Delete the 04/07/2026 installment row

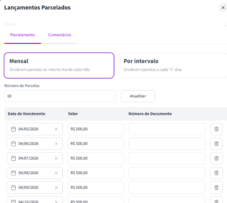[x=216, y=158]
